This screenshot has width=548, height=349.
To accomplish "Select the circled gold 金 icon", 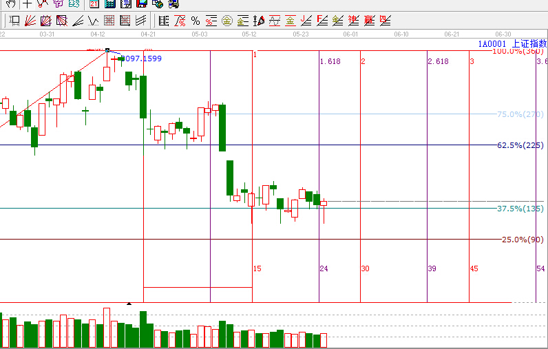I will (226, 21).
